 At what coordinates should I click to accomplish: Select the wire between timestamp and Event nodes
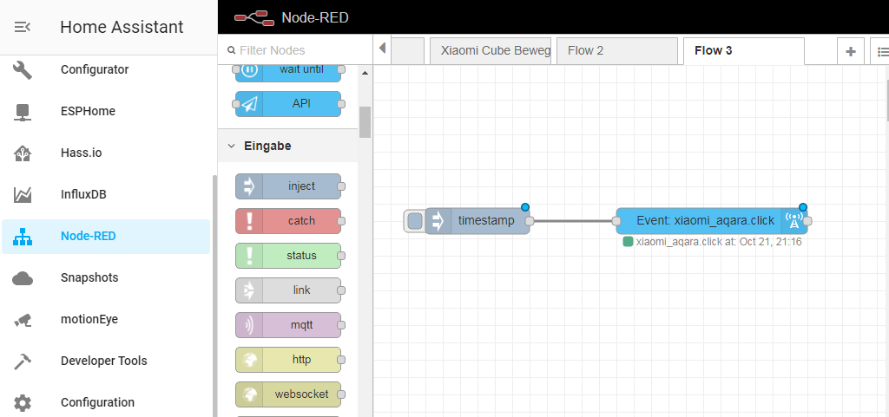(x=573, y=221)
